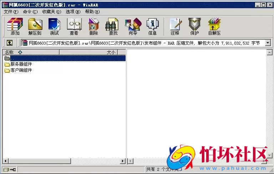Viewport: 274px width, 174px height.
Task: Open the 查看 (View) tool
Action: 74,27
